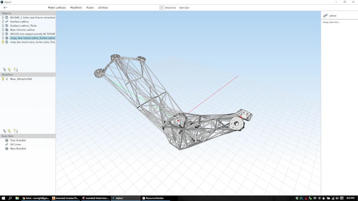Toggle visibility bulb of Surface Lattice object
The image size is (358, 201).
point(3,21)
